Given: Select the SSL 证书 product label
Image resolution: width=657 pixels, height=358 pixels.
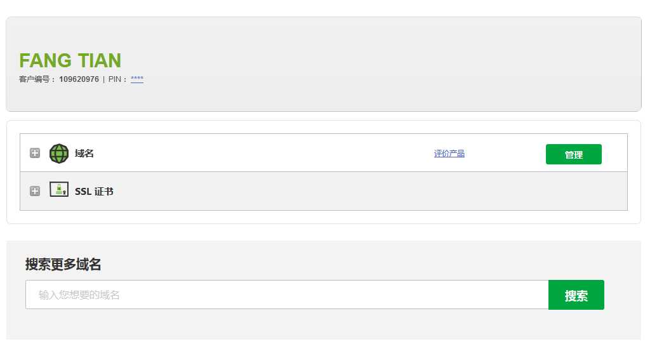Looking at the screenshot, I should [94, 192].
